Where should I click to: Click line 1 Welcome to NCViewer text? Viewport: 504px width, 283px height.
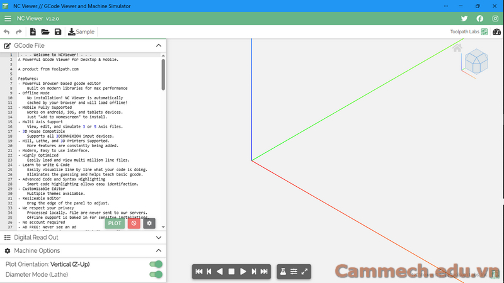[x=55, y=55]
